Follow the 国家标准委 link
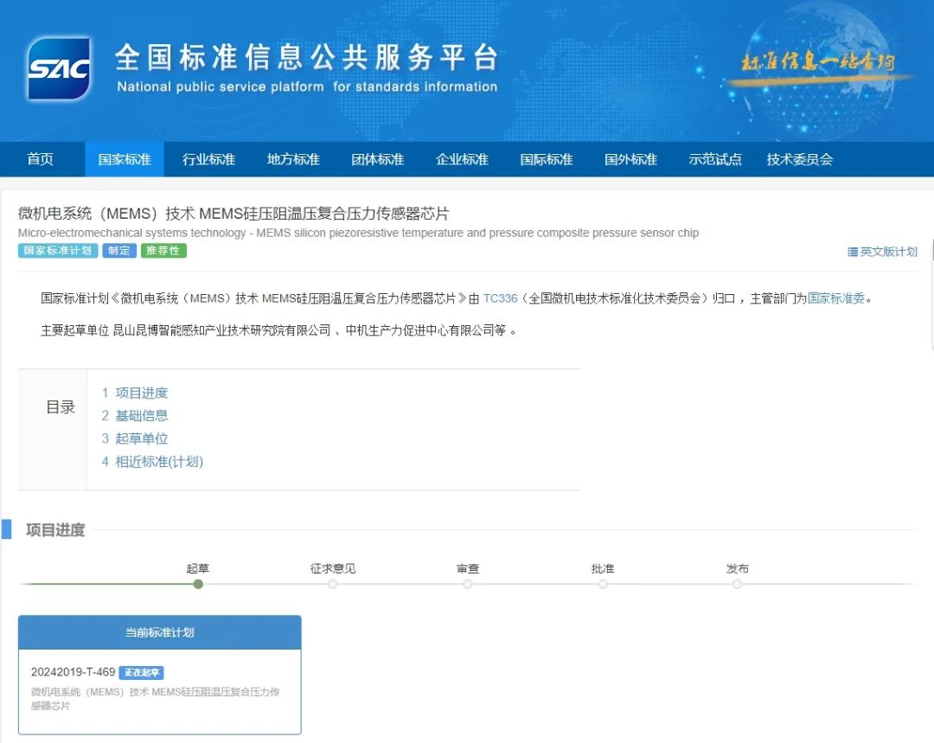This screenshot has width=934, height=743. coord(836,298)
